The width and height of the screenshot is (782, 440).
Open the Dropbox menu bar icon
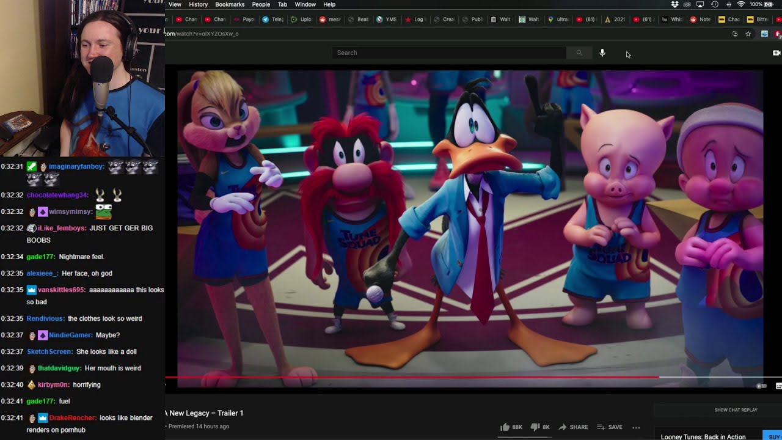click(x=674, y=4)
